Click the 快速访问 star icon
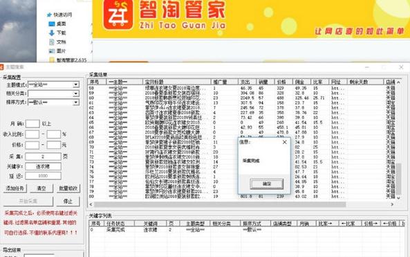The width and height of the screenshot is (410, 257). coord(49,15)
